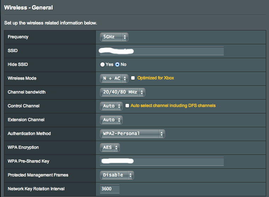Click the Disable dropdown arrow icon
The image size is (269, 197).
(x=130, y=175)
